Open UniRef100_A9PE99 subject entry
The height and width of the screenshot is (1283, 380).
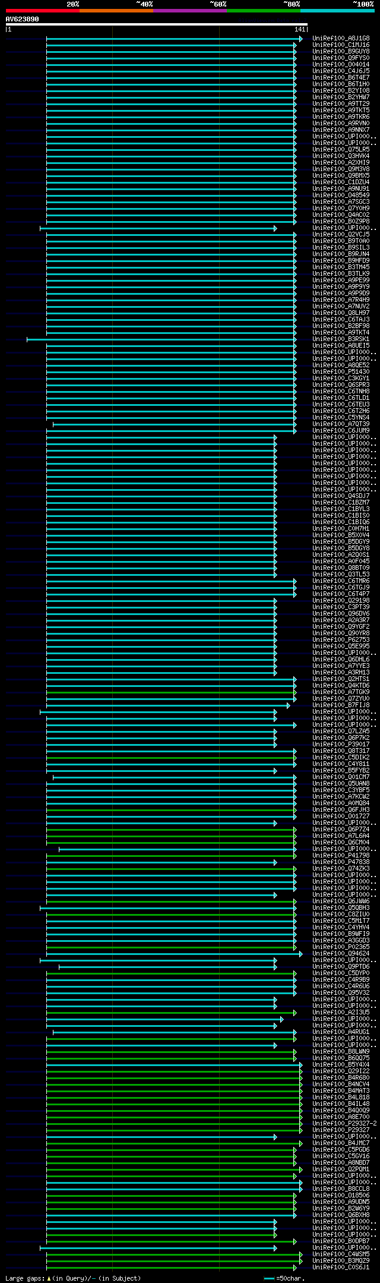(341, 280)
